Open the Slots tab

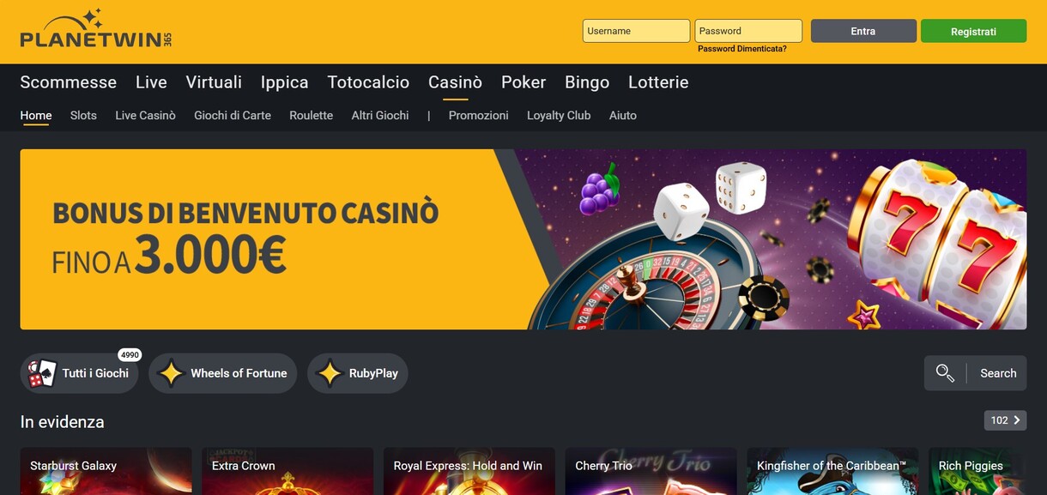(83, 115)
